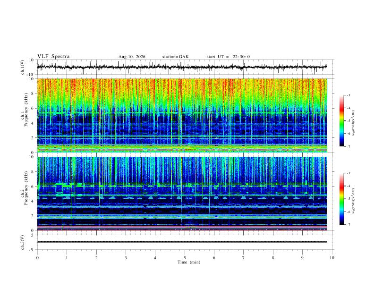The image size is (374, 289).
Task: Click the ch.1(V) axis label
Action: click(23, 67)
